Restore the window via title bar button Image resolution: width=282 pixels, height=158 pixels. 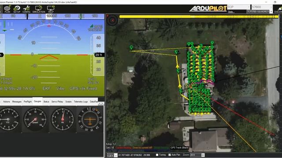(275, 2)
